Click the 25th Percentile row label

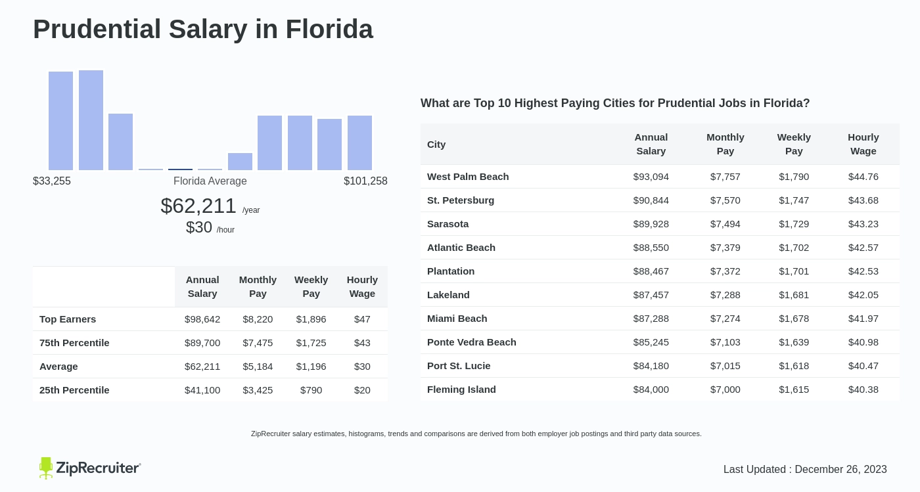[x=74, y=390]
